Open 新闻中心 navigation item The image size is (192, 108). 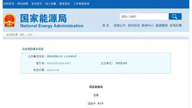[x=148, y=25]
